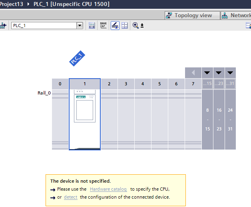The height and width of the screenshot is (207, 251).
Task: Click the left arrow above slot 7
Action: pos(193,73)
